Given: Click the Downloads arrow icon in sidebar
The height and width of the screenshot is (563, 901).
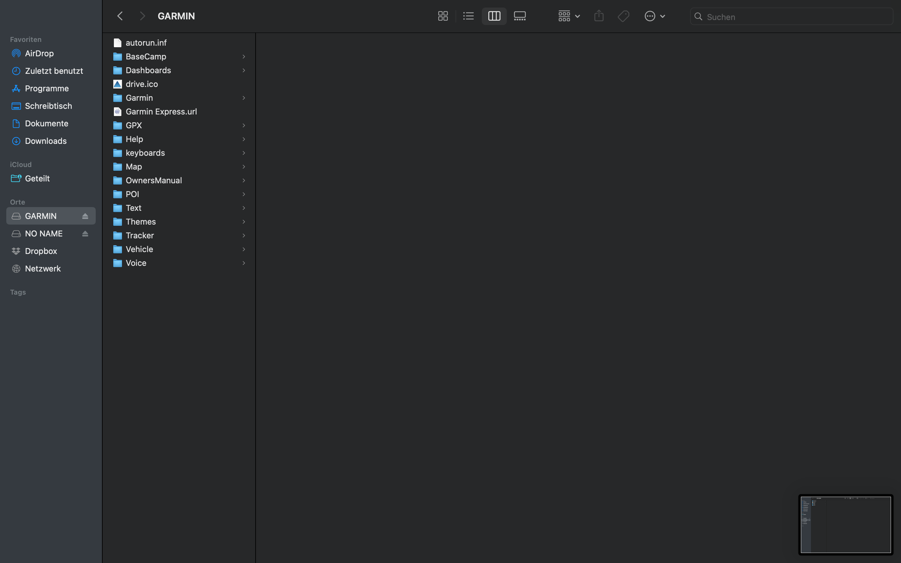Looking at the screenshot, I should 16,141.
